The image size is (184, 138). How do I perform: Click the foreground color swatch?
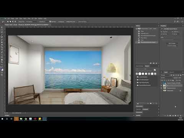[2, 69]
